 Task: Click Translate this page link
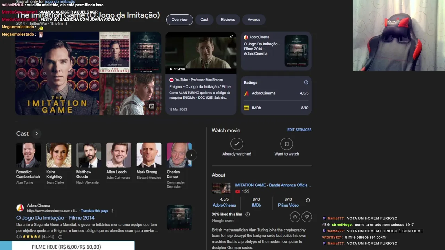pos(95,211)
